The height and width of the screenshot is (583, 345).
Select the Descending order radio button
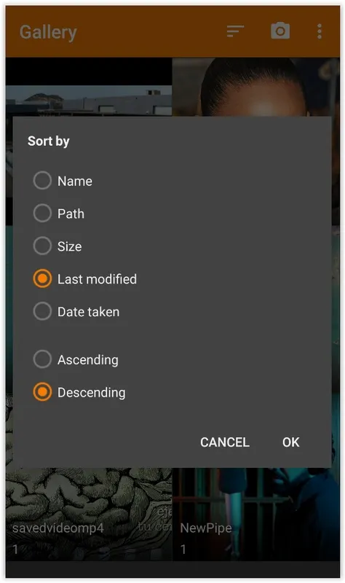[42, 392]
